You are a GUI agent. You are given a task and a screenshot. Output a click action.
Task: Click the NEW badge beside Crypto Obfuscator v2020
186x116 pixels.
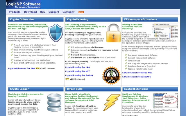pyautogui.click(x=37, y=68)
